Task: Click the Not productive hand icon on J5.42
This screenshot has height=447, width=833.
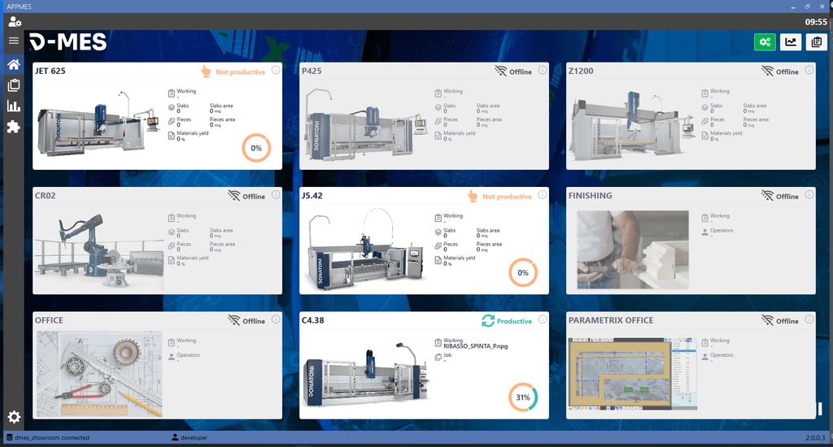Action: click(473, 196)
